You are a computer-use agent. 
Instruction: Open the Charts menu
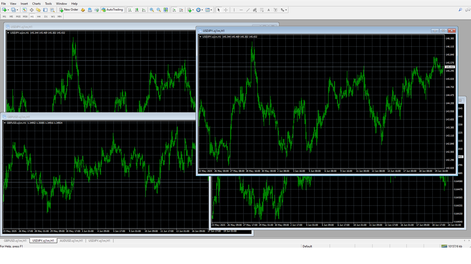36,3
